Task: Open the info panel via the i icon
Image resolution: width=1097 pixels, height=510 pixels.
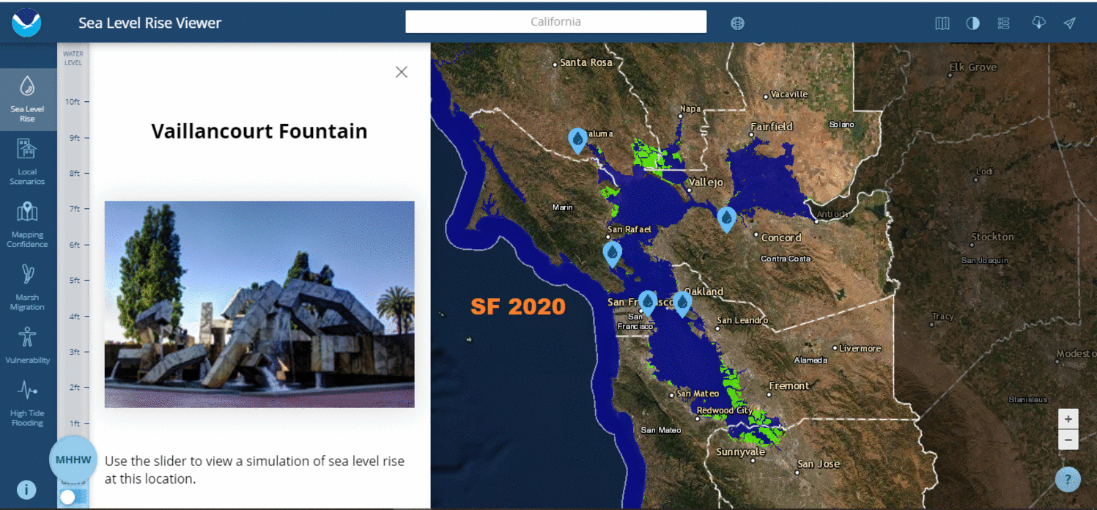Action: click(x=26, y=489)
